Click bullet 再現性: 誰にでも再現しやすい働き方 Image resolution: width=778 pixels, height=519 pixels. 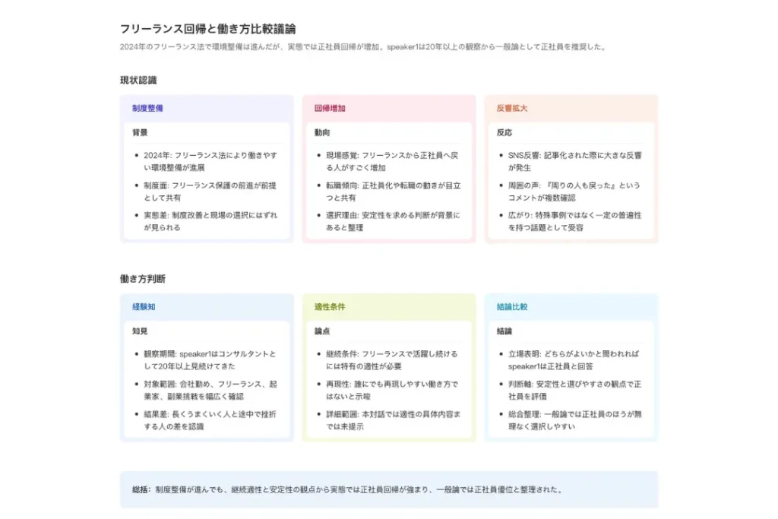[392, 390]
